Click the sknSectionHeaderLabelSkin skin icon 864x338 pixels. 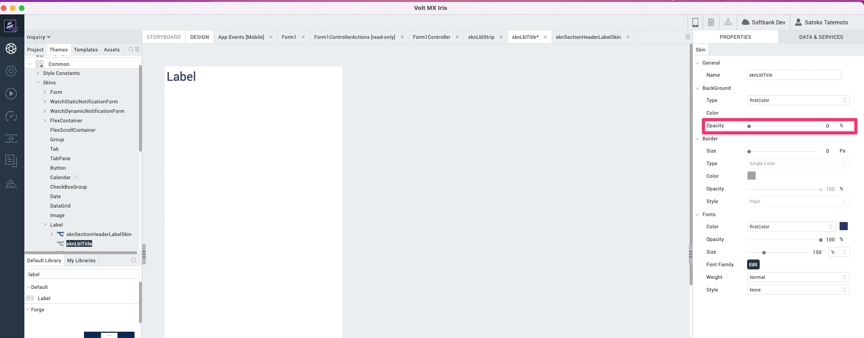60,234
